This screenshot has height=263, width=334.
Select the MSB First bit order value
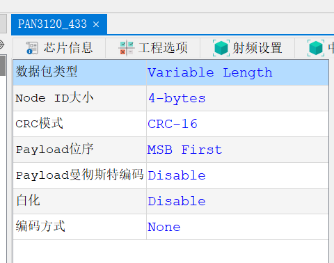coord(237,150)
